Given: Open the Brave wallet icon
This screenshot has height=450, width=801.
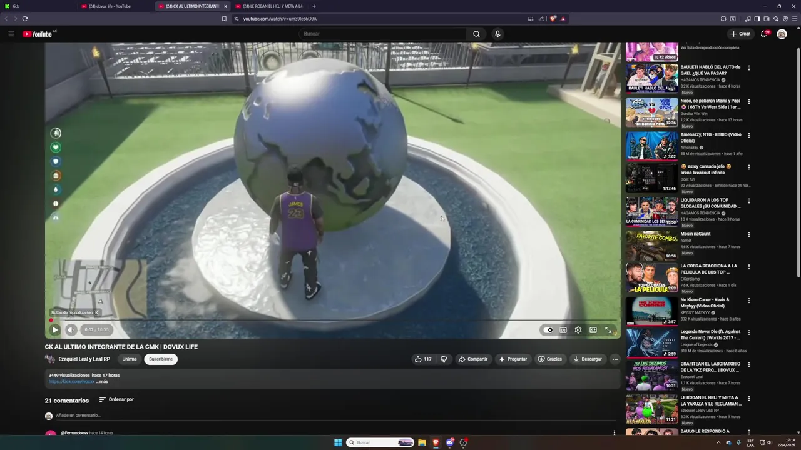Looking at the screenshot, I should (x=767, y=19).
